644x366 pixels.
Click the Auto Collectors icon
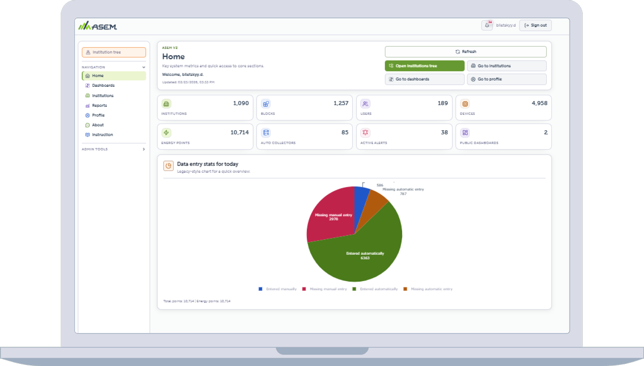tap(266, 133)
